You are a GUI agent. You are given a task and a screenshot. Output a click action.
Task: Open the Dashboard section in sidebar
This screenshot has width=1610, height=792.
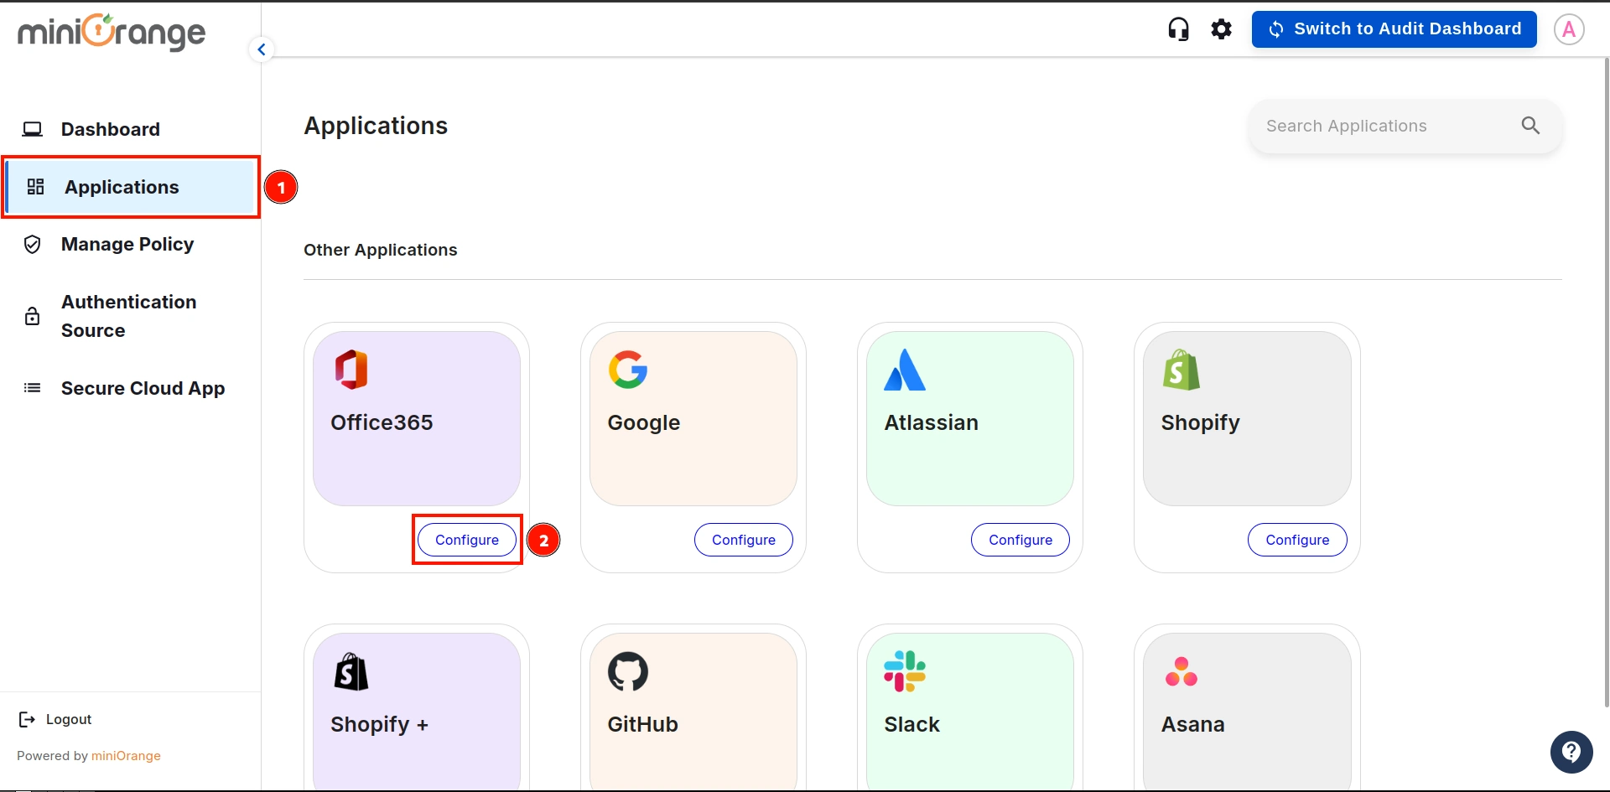[110, 129]
